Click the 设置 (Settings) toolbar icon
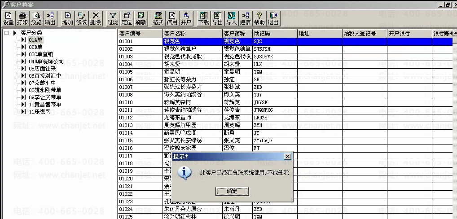 pos(9,18)
